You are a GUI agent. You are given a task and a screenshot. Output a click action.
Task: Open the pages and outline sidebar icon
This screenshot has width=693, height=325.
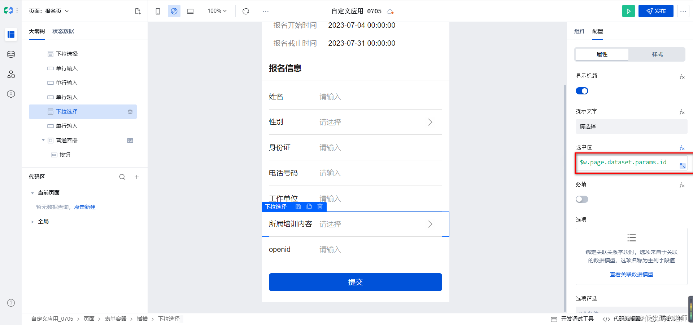click(11, 35)
